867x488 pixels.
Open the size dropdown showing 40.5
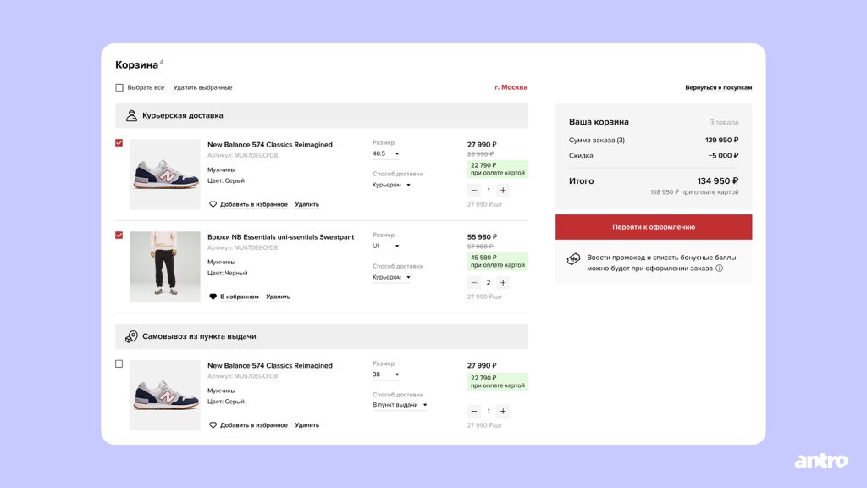pyautogui.click(x=386, y=154)
